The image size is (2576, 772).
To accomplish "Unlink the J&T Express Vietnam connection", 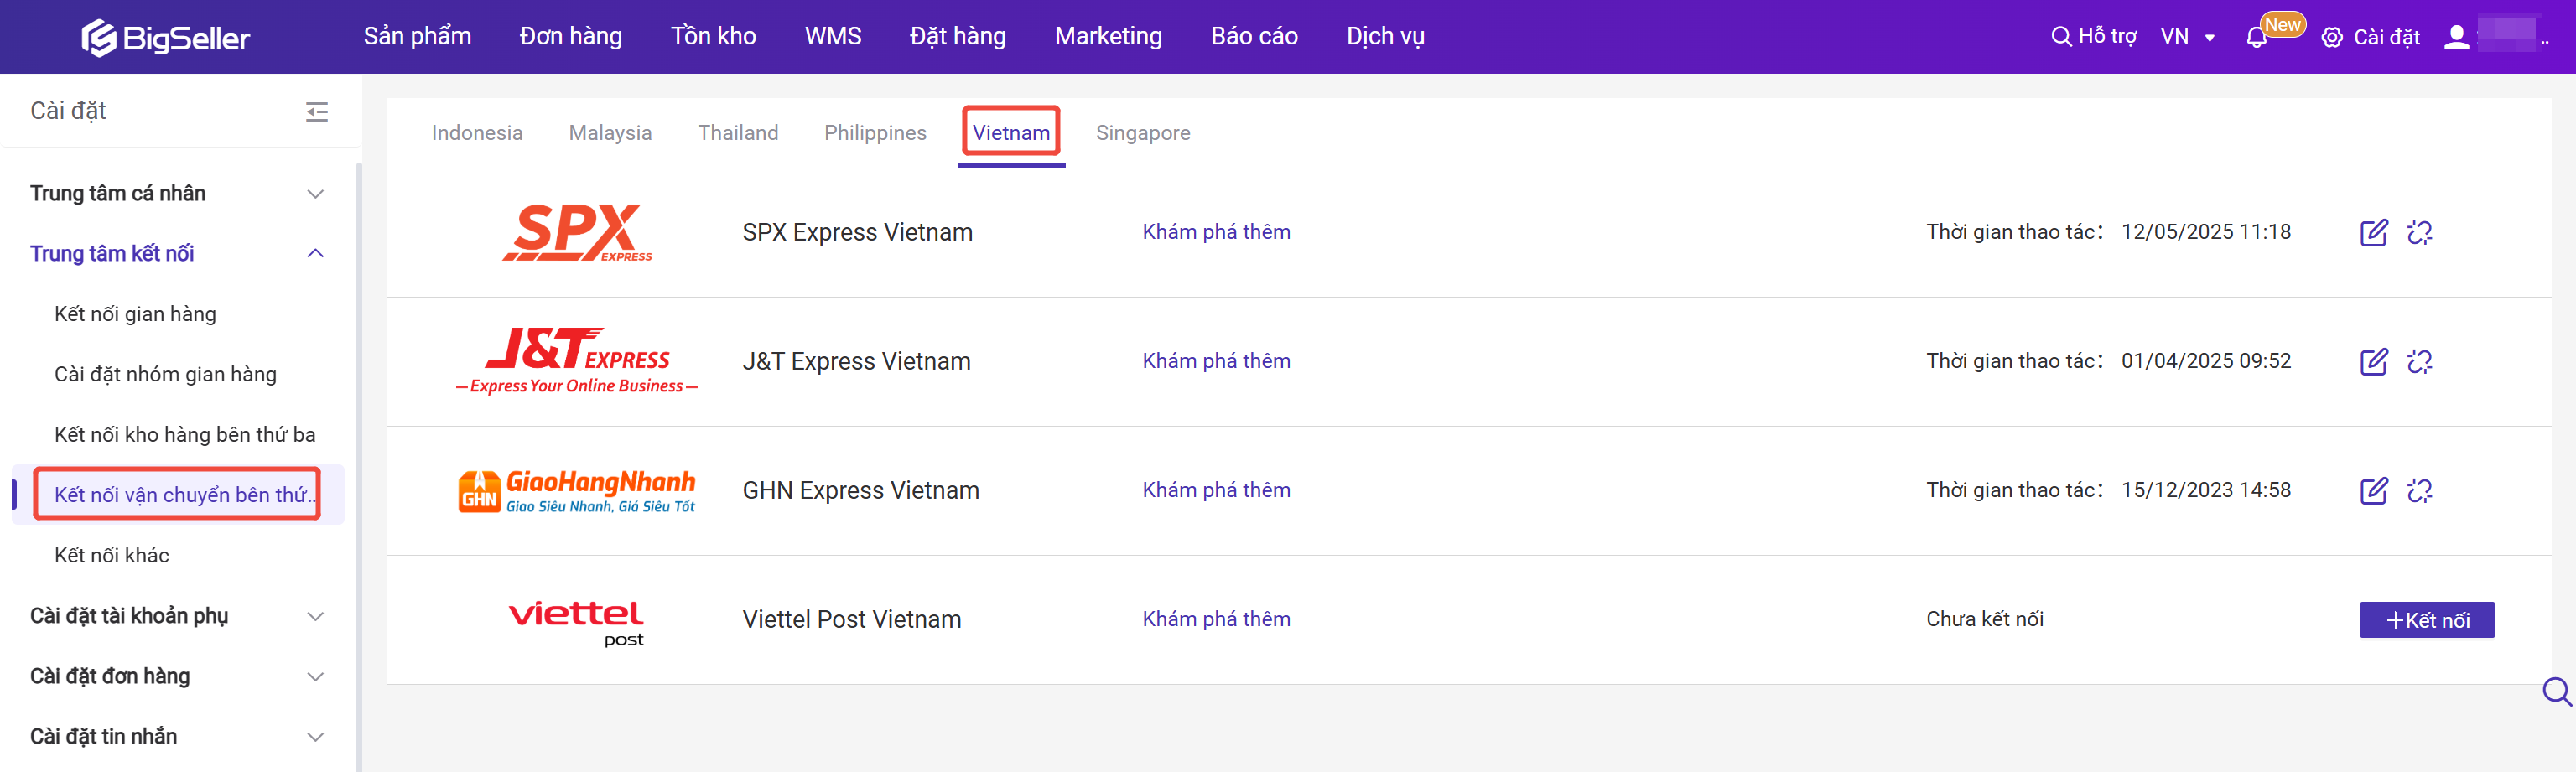I will point(2419,361).
